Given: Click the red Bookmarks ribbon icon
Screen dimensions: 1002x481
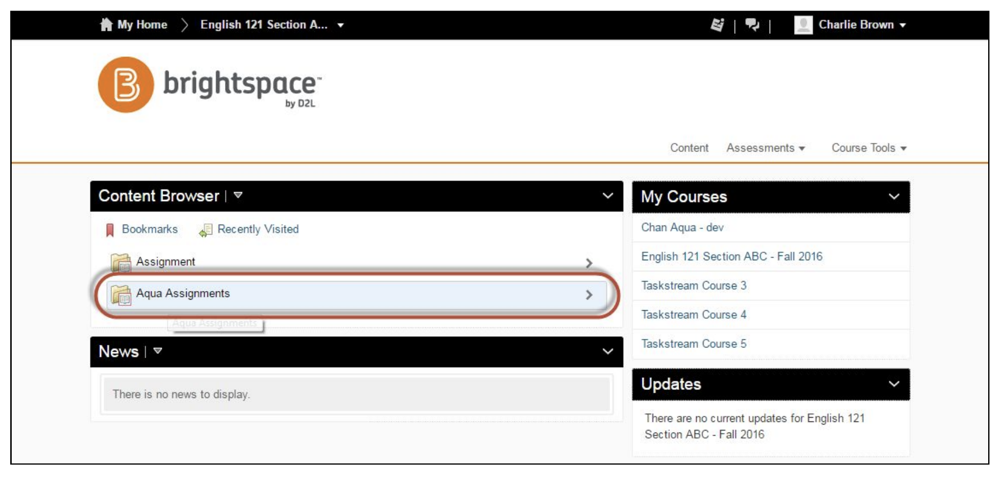Looking at the screenshot, I should tap(110, 230).
